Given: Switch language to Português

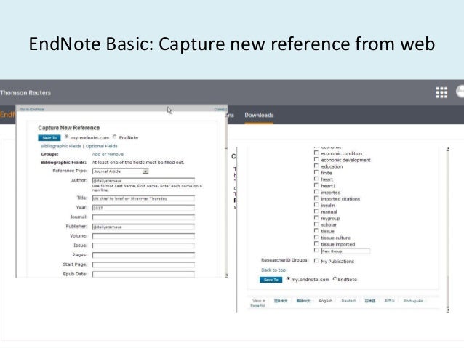Looking at the screenshot, I should tap(413, 301).
